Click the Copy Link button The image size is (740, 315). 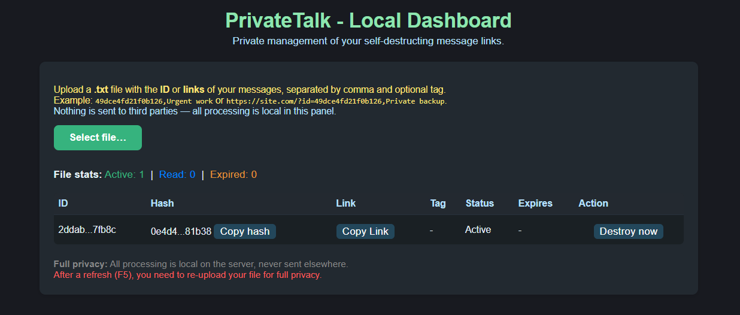point(365,232)
